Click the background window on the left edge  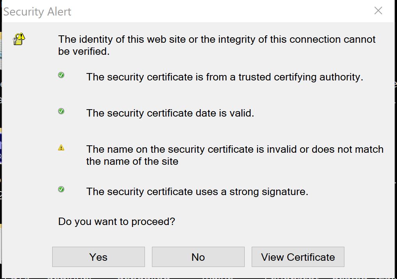pyautogui.click(x=2, y=117)
